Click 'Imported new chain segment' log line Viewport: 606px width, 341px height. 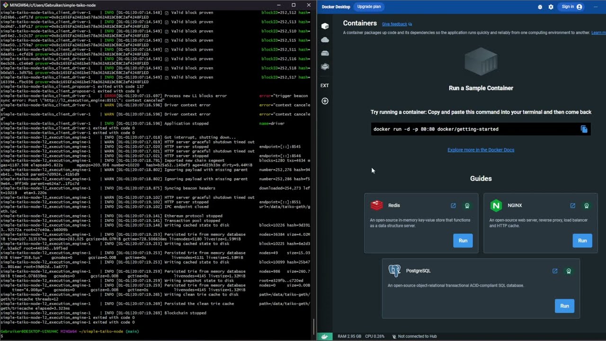pyautogui.click(x=194, y=161)
